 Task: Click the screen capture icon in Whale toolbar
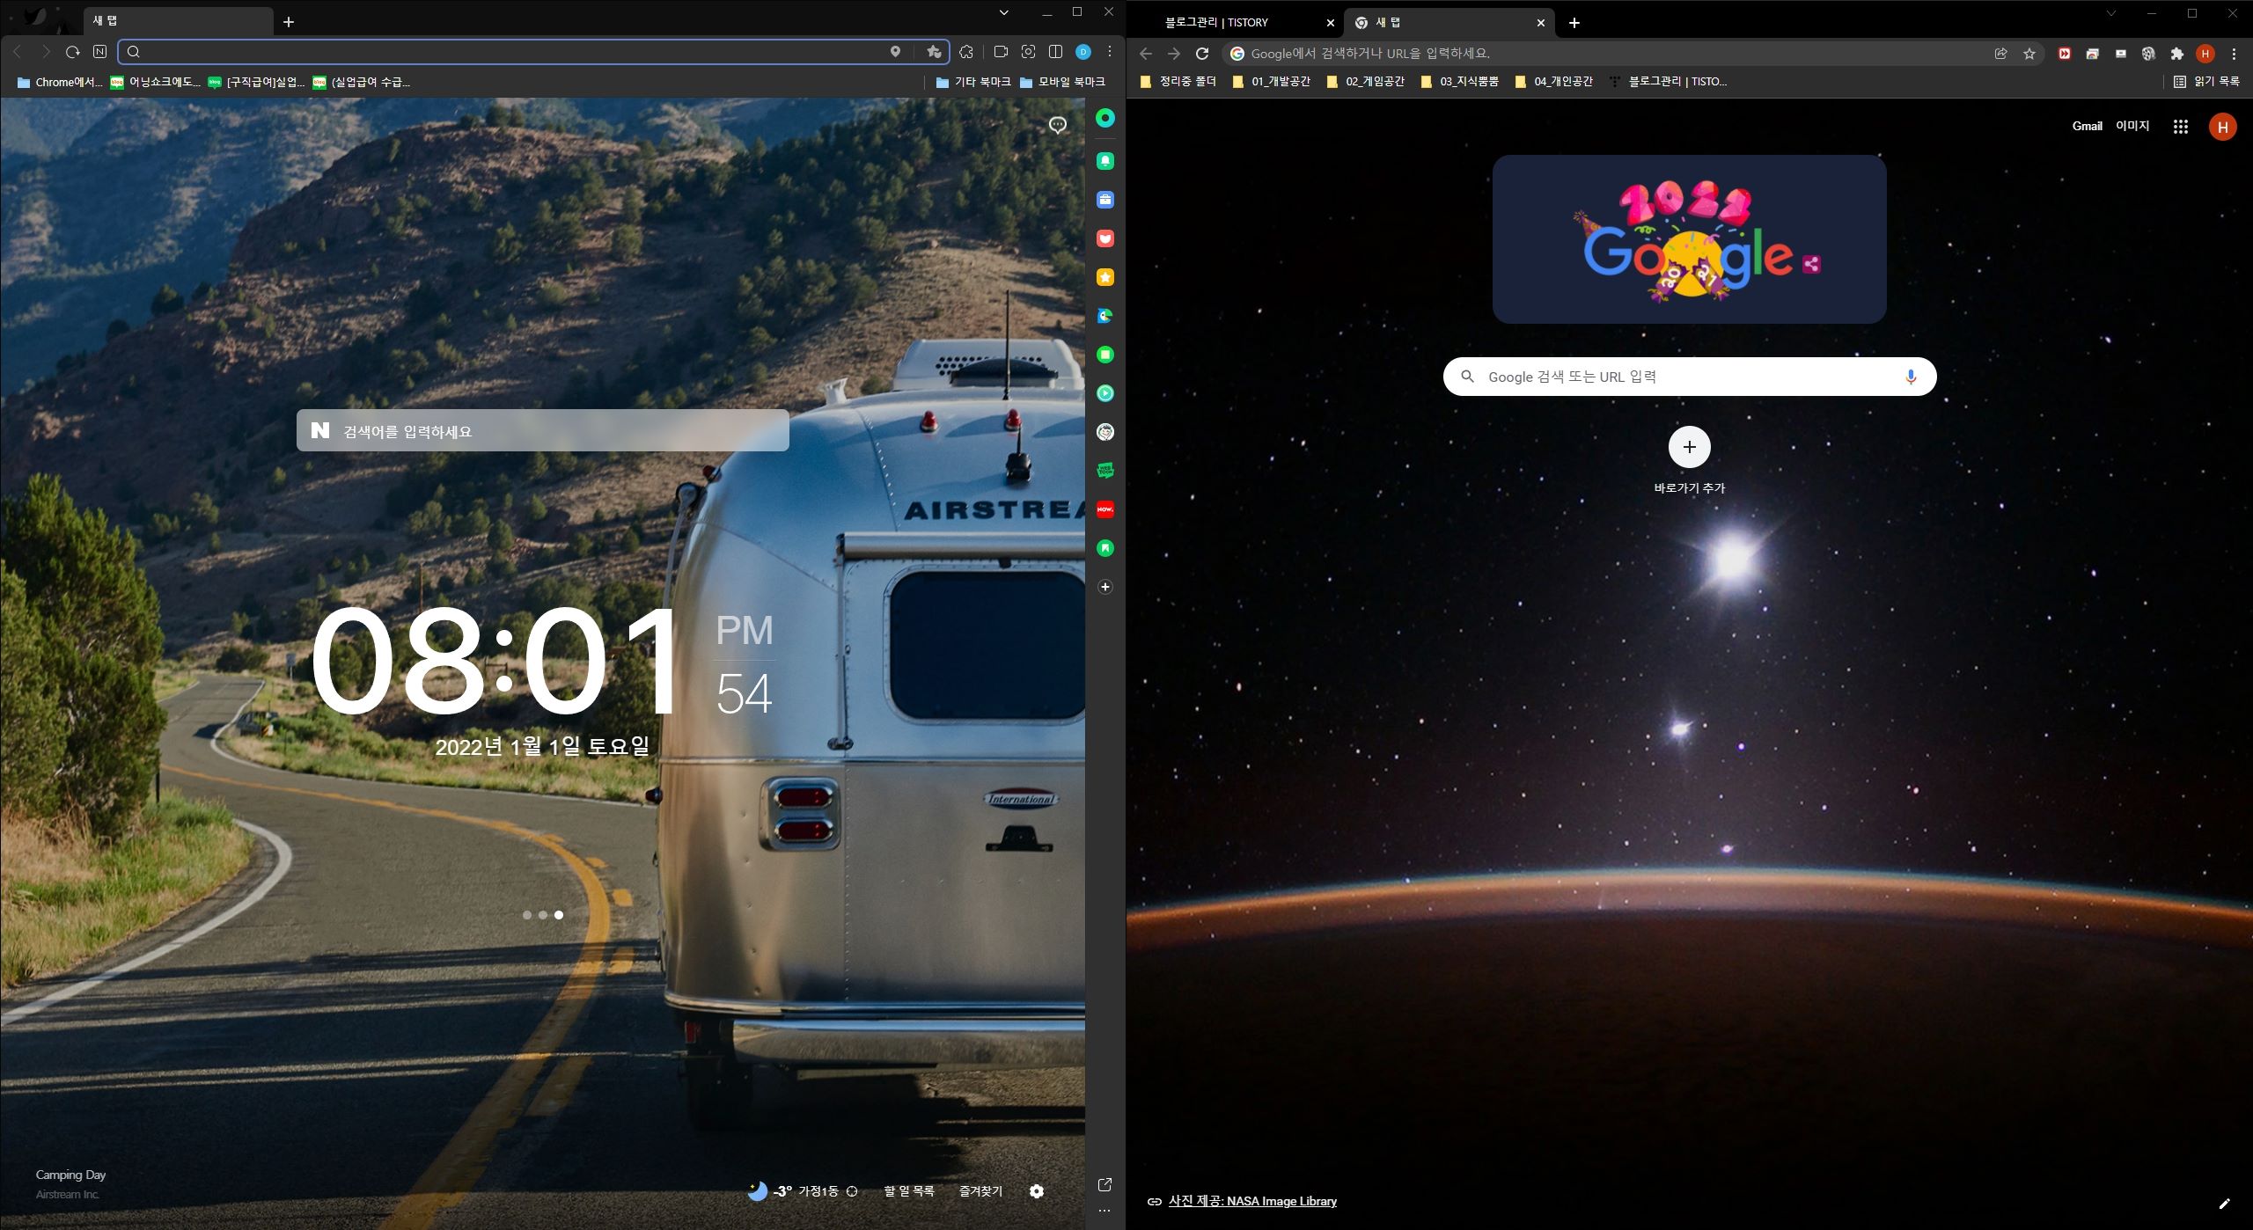pyautogui.click(x=1028, y=52)
